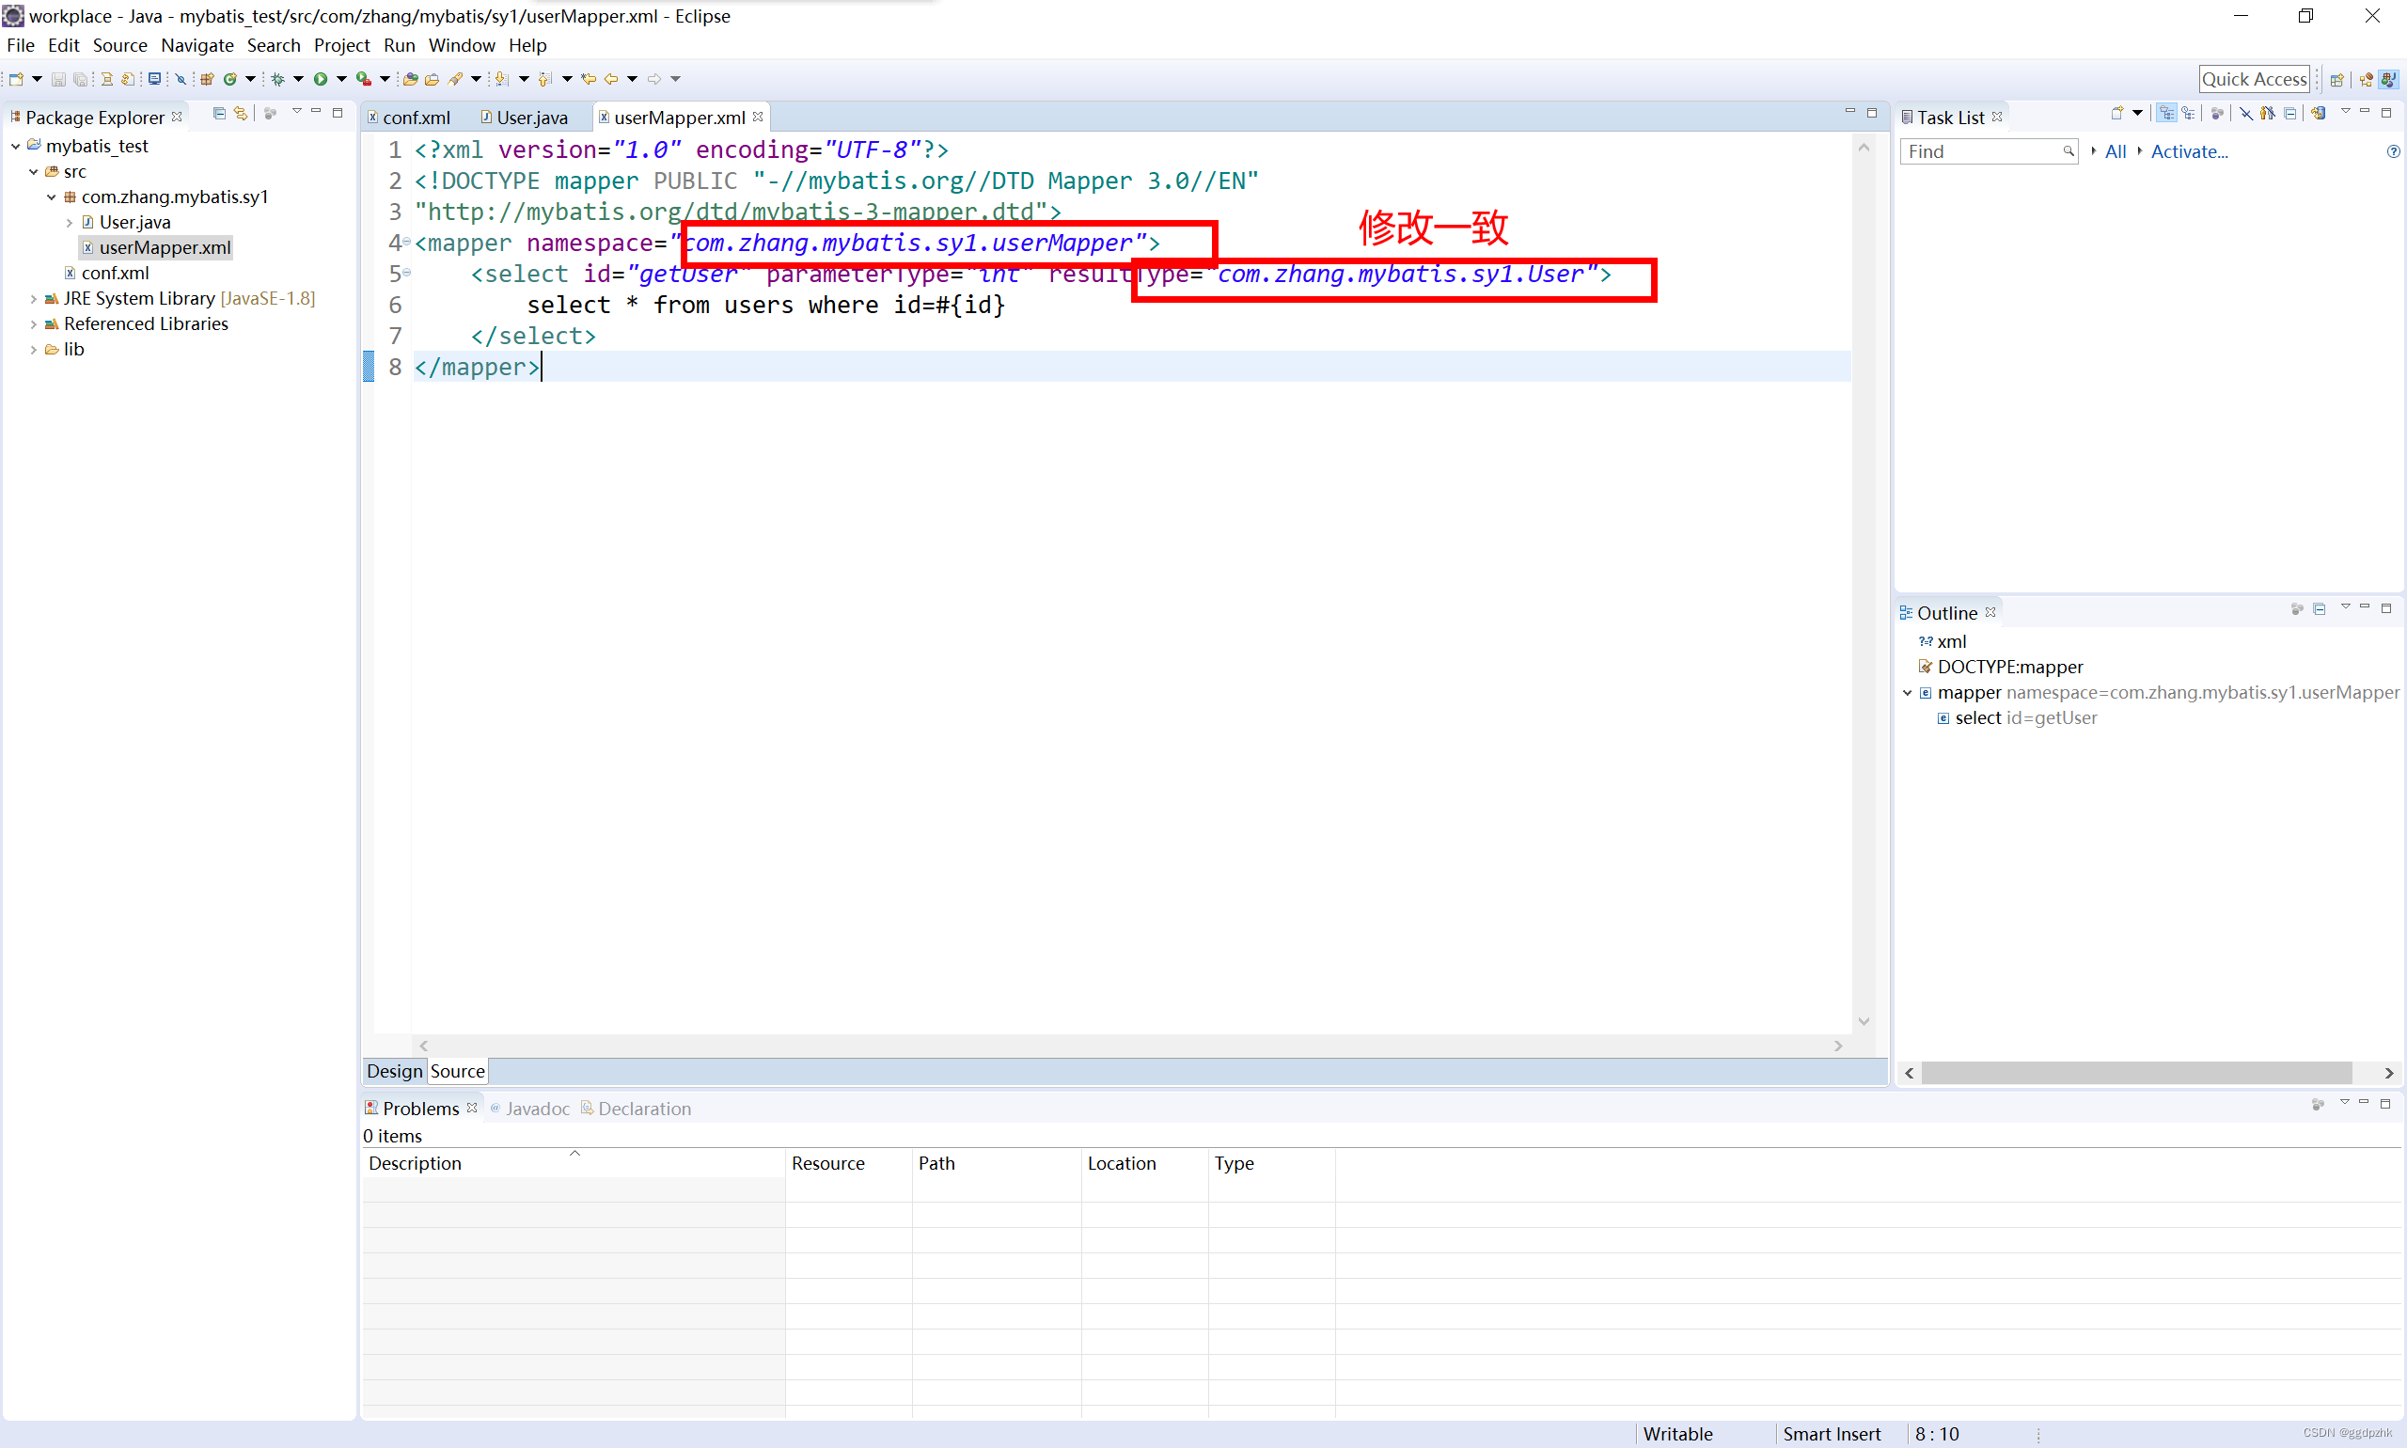Click the Debug bug icon

277,79
